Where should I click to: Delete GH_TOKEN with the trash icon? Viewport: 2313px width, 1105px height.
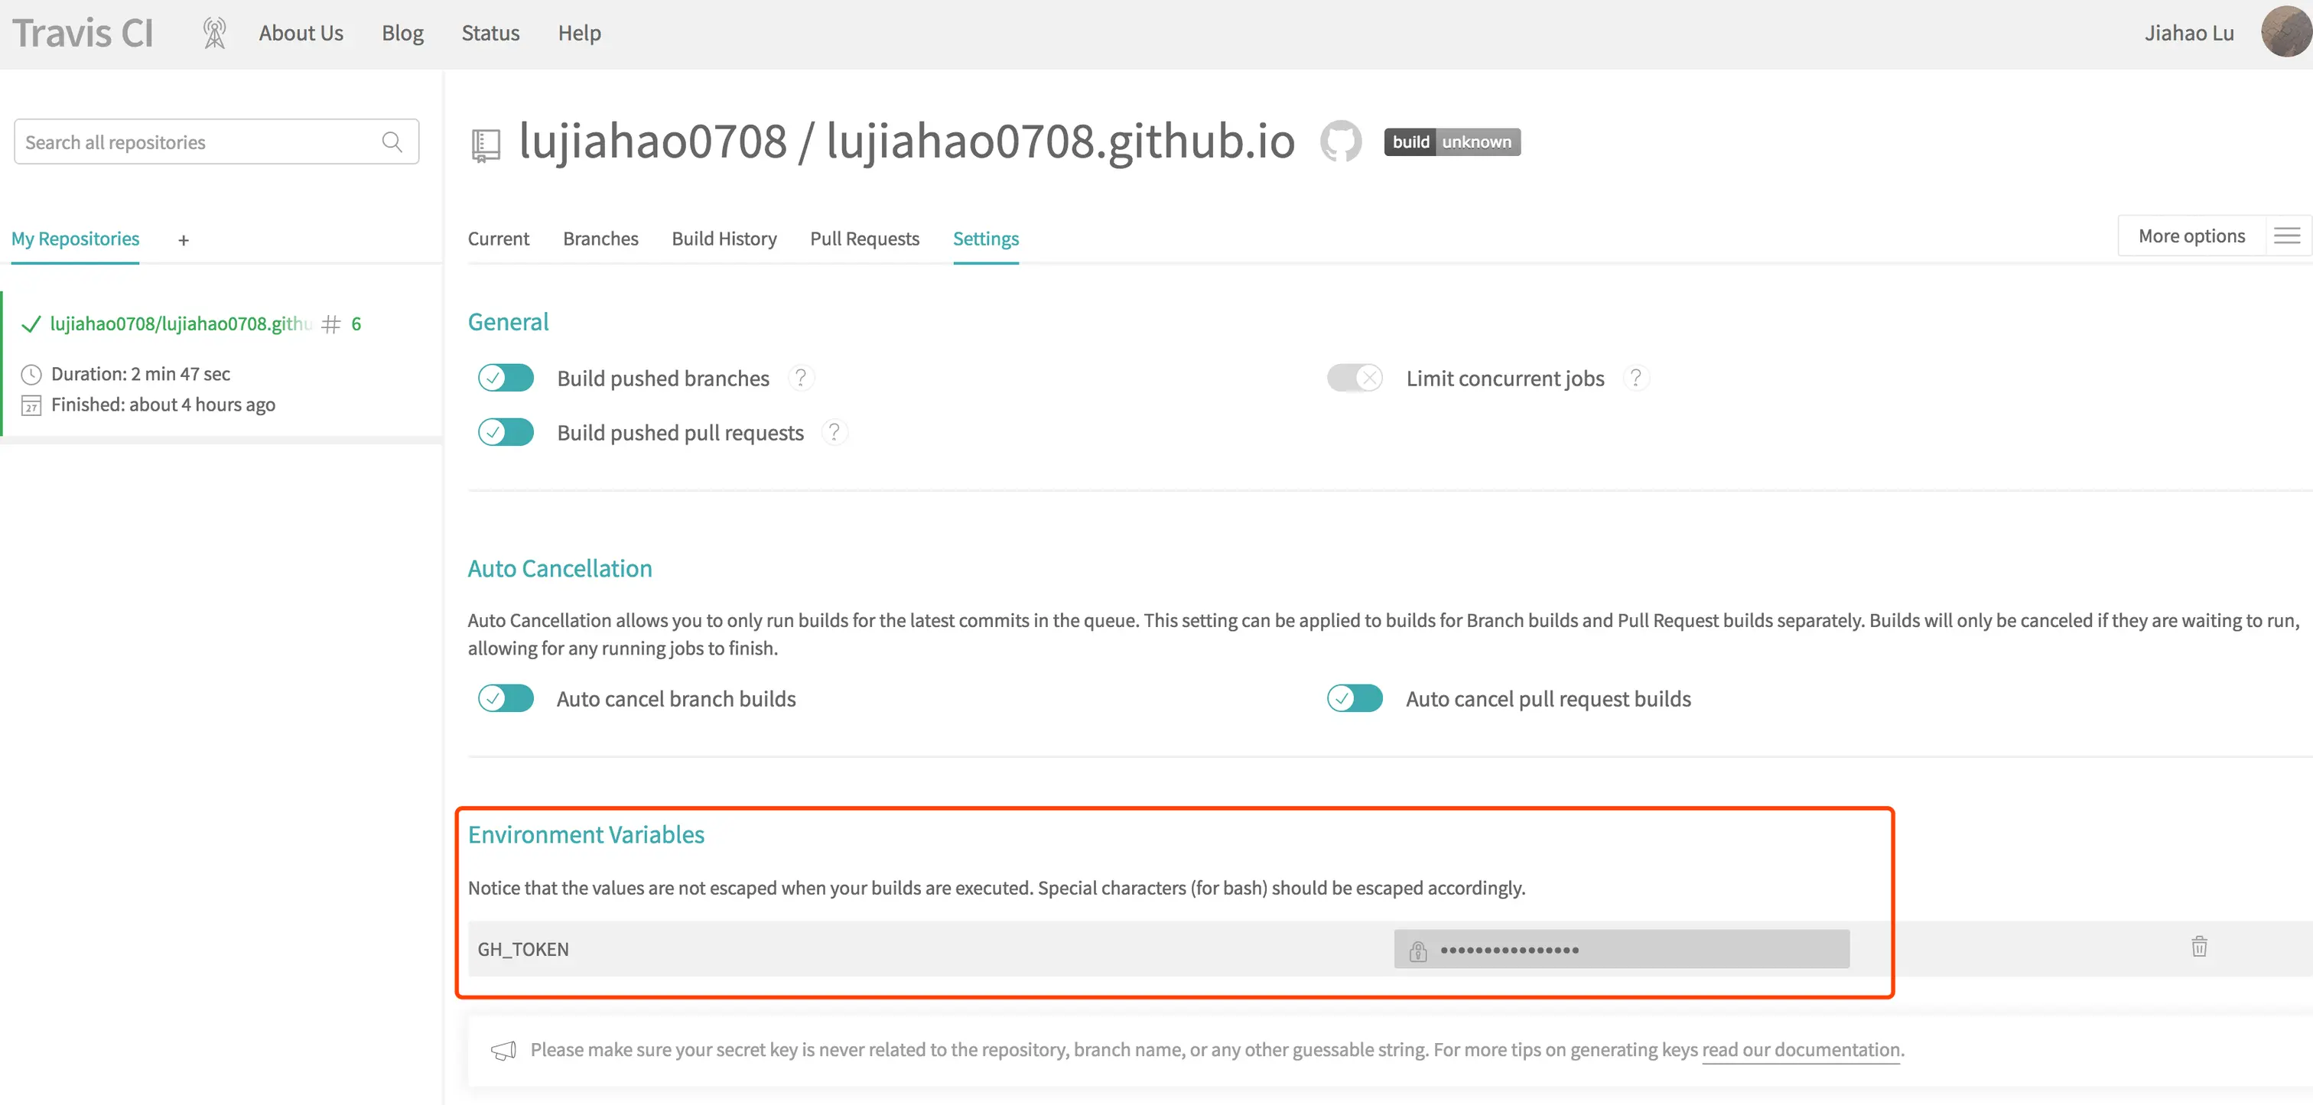click(x=2198, y=947)
